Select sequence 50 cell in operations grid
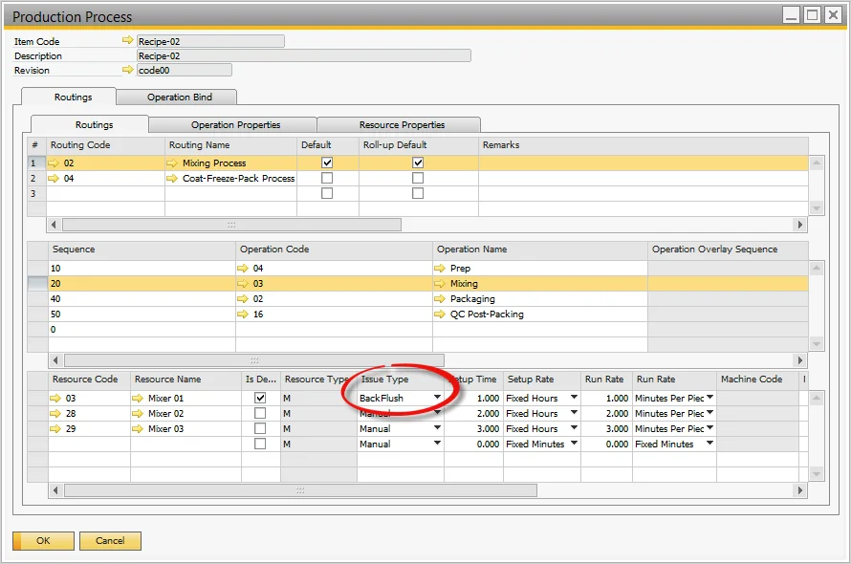Image resolution: width=851 pixels, height=564 pixels. [142, 314]
